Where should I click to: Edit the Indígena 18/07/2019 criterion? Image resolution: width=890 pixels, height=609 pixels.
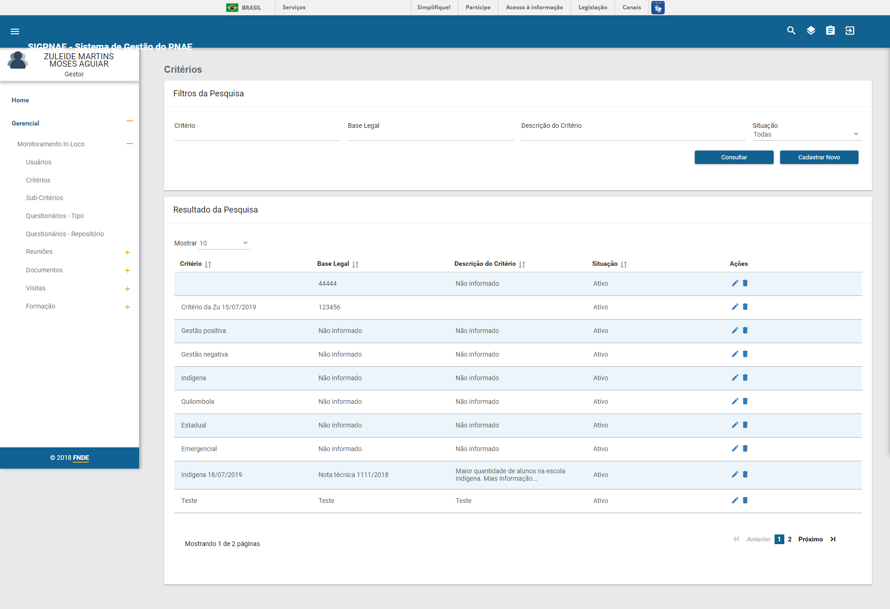(x=735, y=474)
